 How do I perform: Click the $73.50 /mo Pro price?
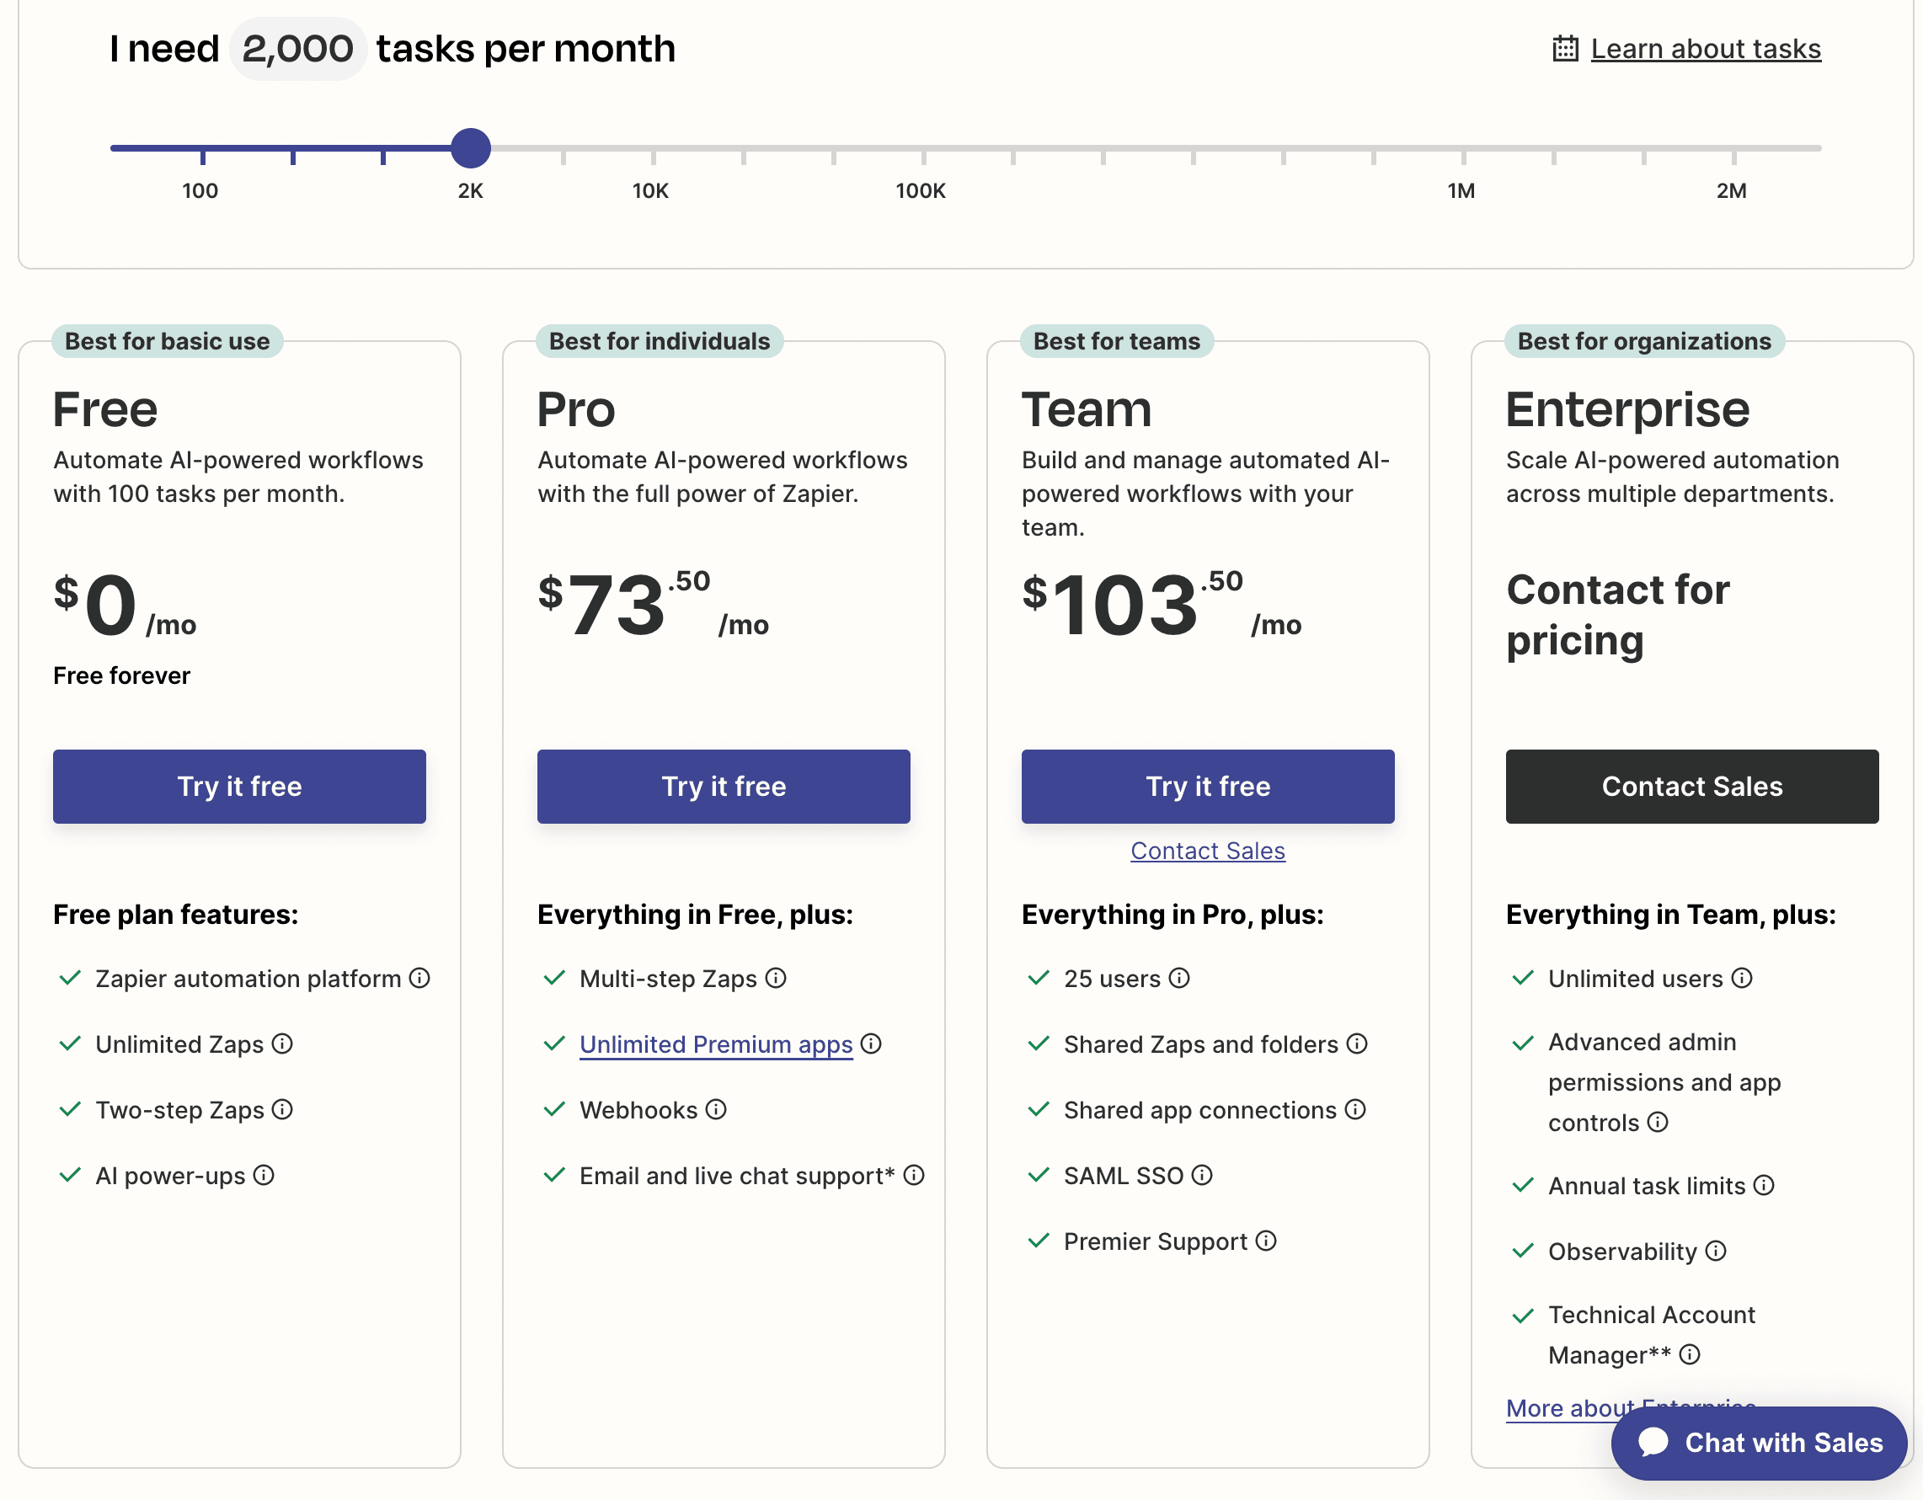point(654,604)
